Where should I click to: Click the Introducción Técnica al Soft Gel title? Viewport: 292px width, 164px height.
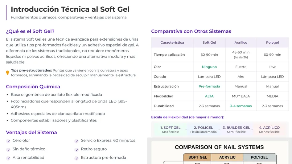[x=70, y=9]
